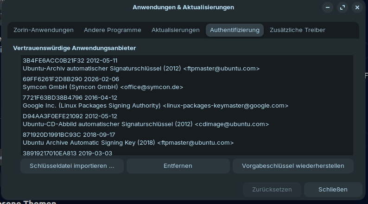368x204 pixels.
Task: Go to the Aktualisierungen tab
Action: (x=176, y=30)
